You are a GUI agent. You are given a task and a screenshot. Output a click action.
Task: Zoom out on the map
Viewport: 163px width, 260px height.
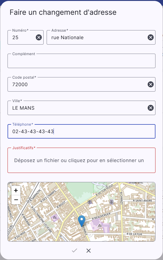pos(16,200)
